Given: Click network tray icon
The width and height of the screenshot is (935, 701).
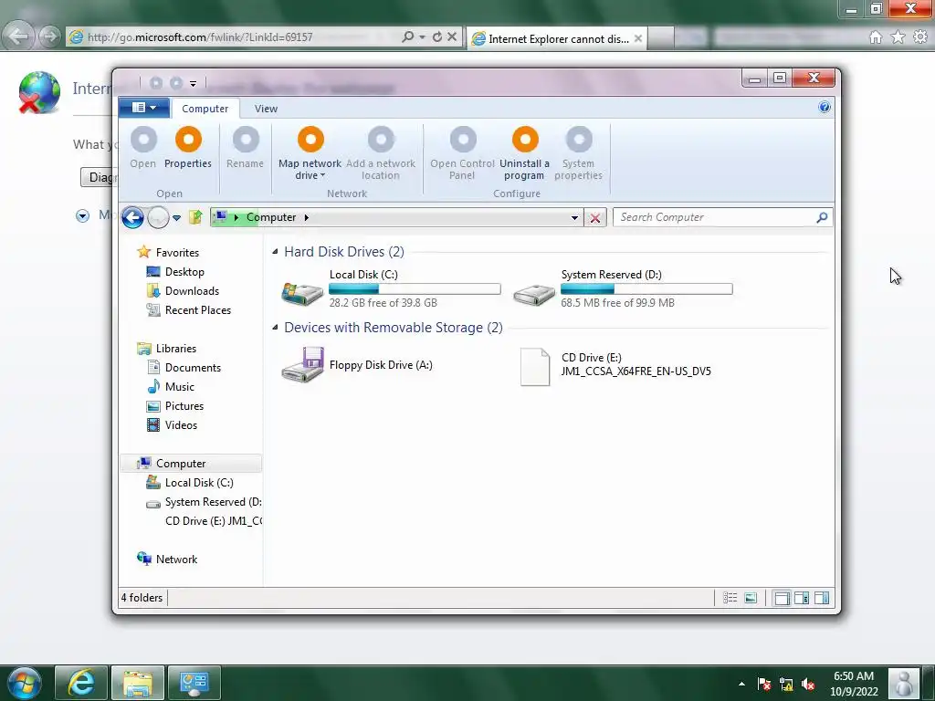Looking at the screenshot, I should (x=786, y=685).
